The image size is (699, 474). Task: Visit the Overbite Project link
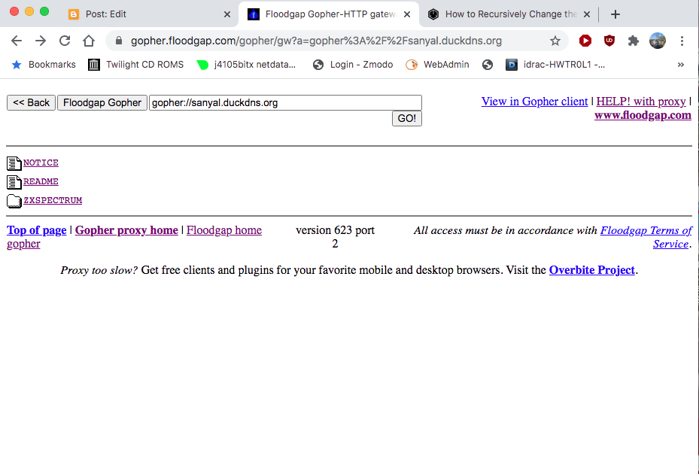(591, 269)
